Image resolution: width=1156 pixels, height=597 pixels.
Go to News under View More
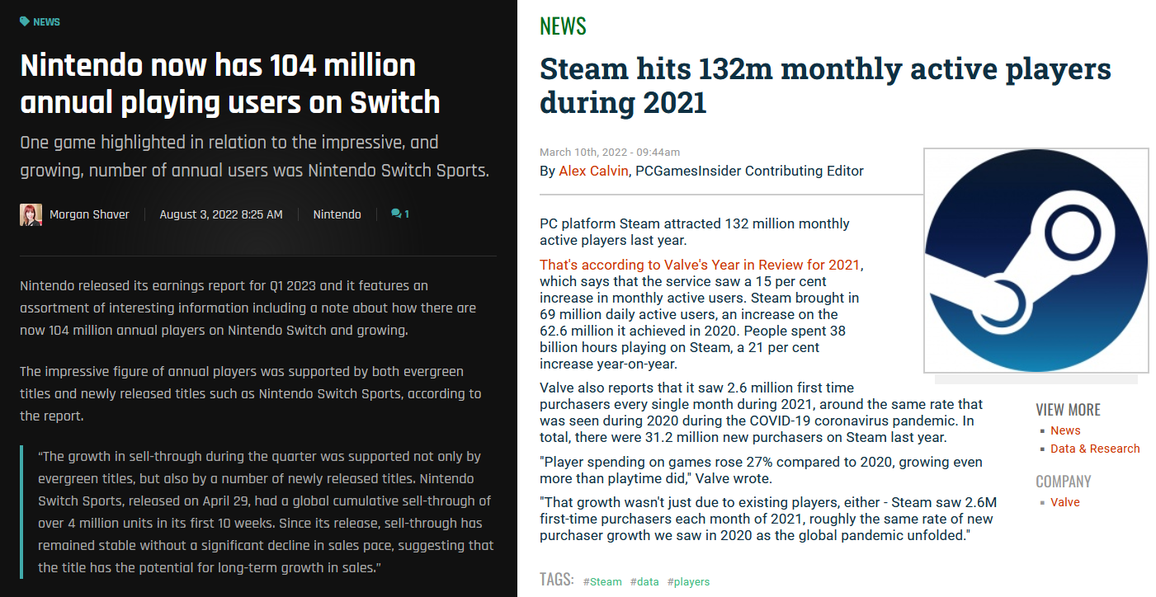tap(1065, 430)
